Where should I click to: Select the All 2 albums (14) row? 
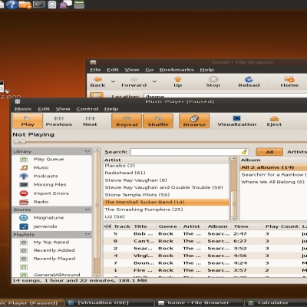273,167
